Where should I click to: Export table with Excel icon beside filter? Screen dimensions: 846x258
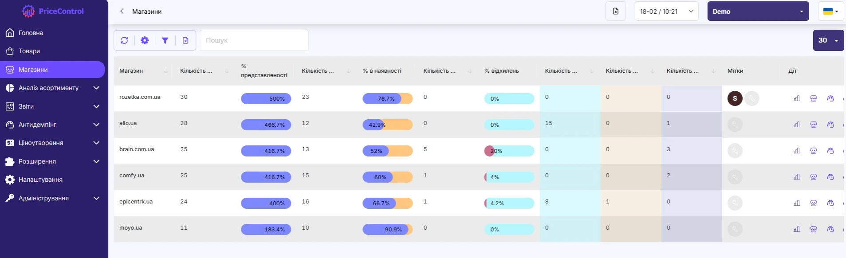[x=185, y=40]
